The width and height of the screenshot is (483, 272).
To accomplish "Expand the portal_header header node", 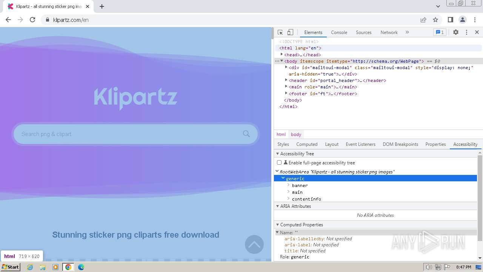I will tap(286, 80).
